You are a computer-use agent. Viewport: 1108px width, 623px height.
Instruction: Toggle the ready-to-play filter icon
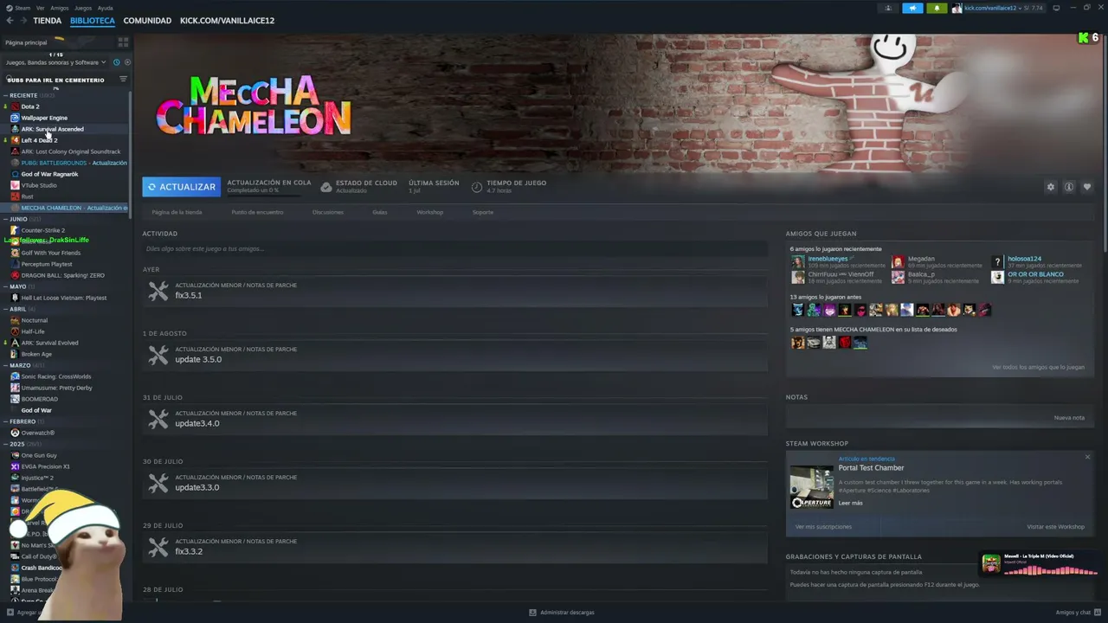(127, 62)
